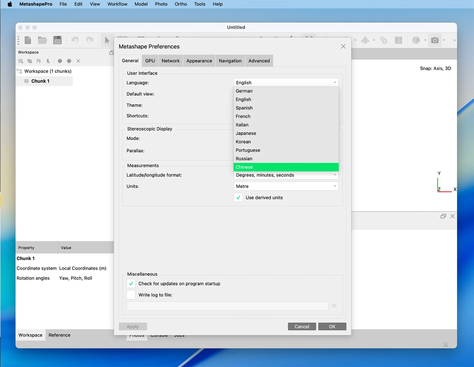Screen dimensions: 474x367
Task: Click the Open folder toolbar icon
Action: [42, 40]
